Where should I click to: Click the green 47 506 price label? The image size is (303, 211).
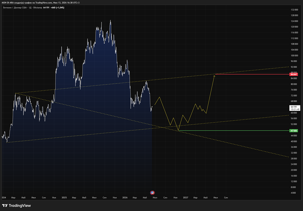pyautogui.click(x=294, y=131)
